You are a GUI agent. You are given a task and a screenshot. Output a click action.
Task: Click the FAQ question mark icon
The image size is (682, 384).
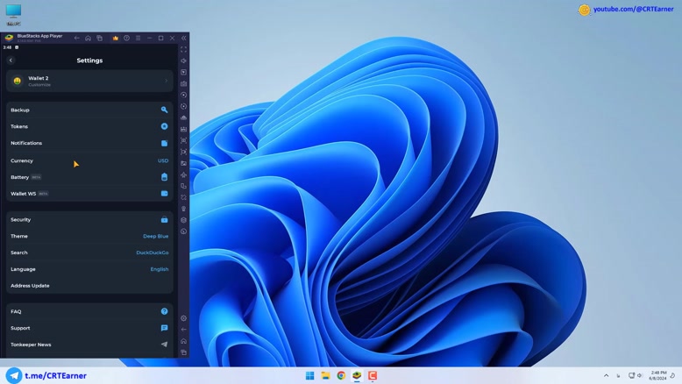[164, 311]
